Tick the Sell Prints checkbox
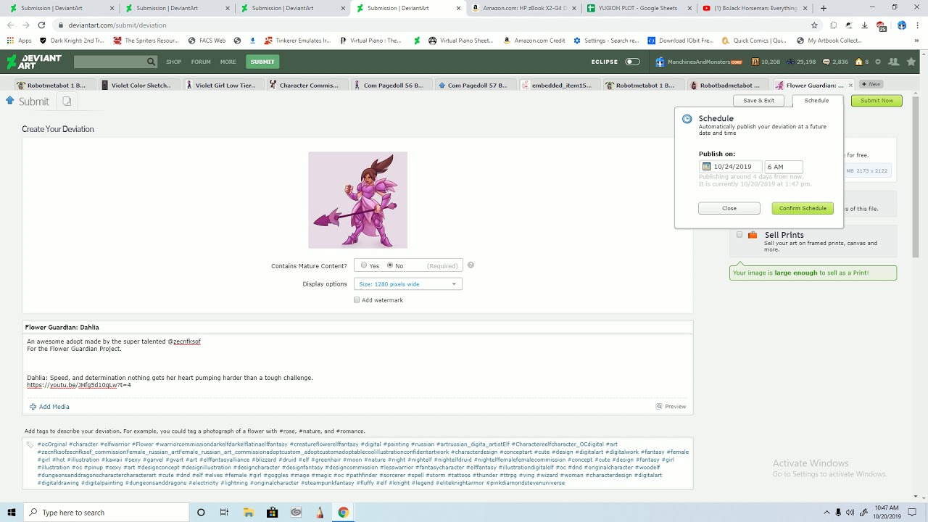Screen dimensions: 928x522 739,235
